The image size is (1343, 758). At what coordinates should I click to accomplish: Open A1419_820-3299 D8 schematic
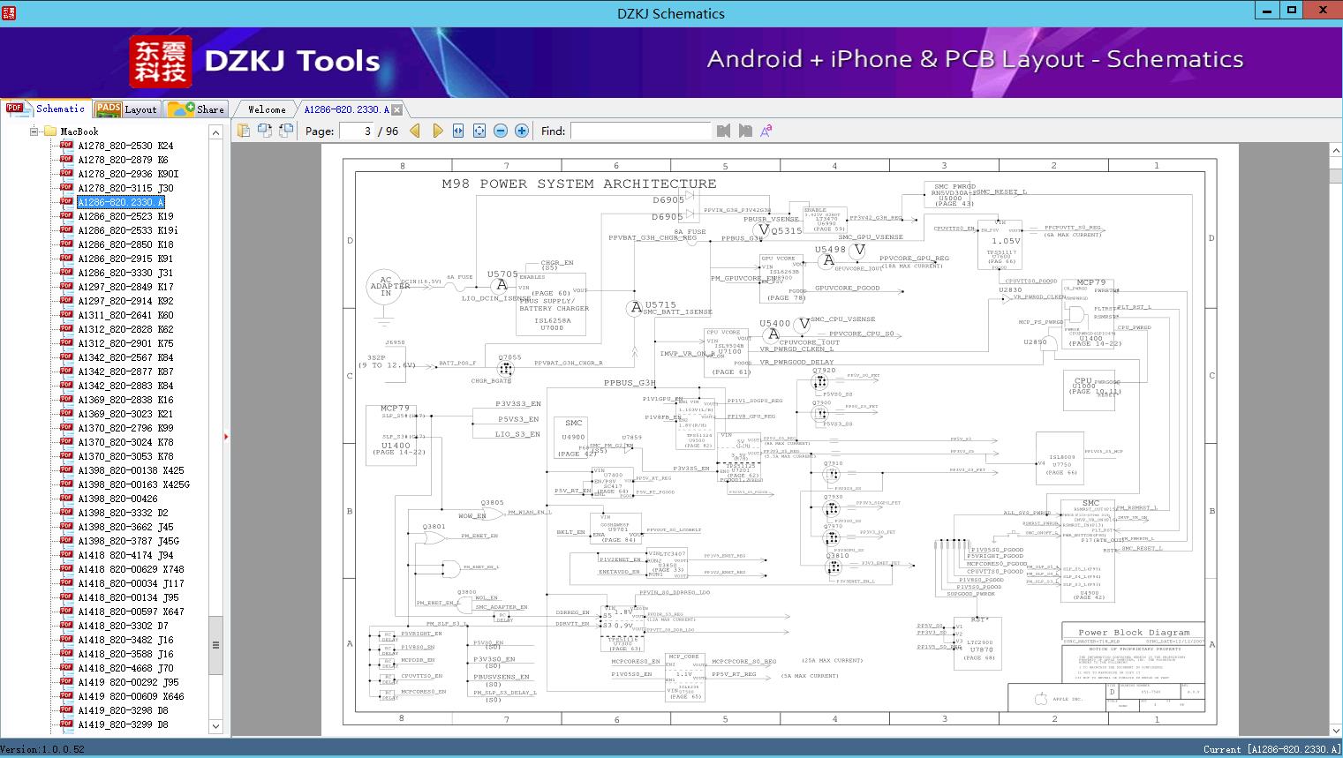[x=123, y=724]
